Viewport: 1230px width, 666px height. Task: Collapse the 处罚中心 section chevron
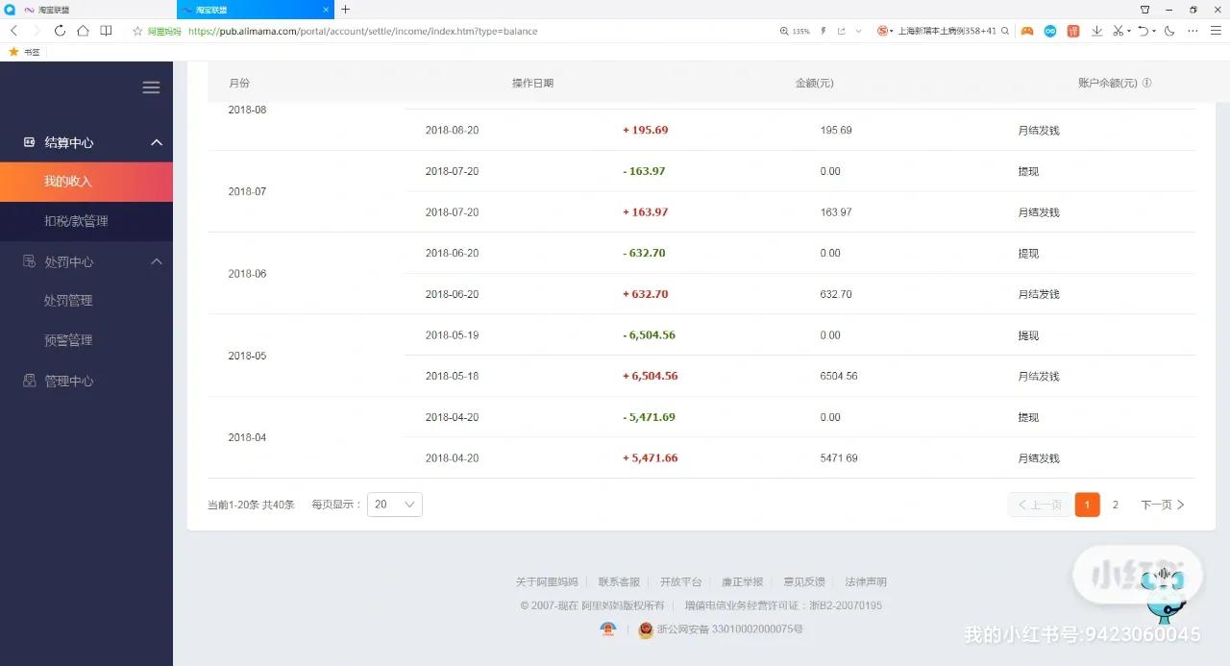pos(157,260)
